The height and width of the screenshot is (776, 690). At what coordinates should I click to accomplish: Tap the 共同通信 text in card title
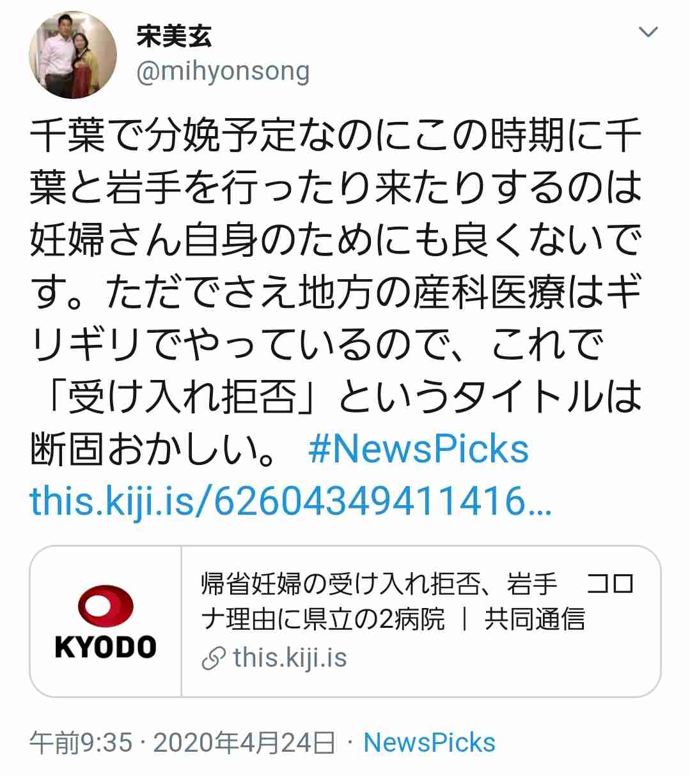click(535, 619)
